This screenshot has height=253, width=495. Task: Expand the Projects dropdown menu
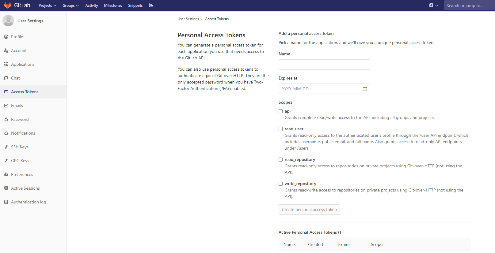47,6
